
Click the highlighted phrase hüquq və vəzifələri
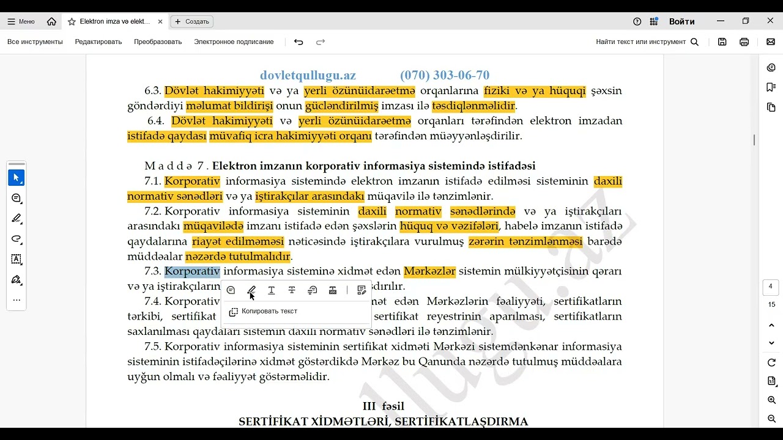450,227
